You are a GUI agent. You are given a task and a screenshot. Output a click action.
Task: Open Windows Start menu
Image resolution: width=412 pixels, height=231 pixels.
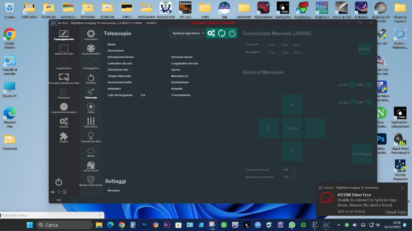(x=29, y=225)
